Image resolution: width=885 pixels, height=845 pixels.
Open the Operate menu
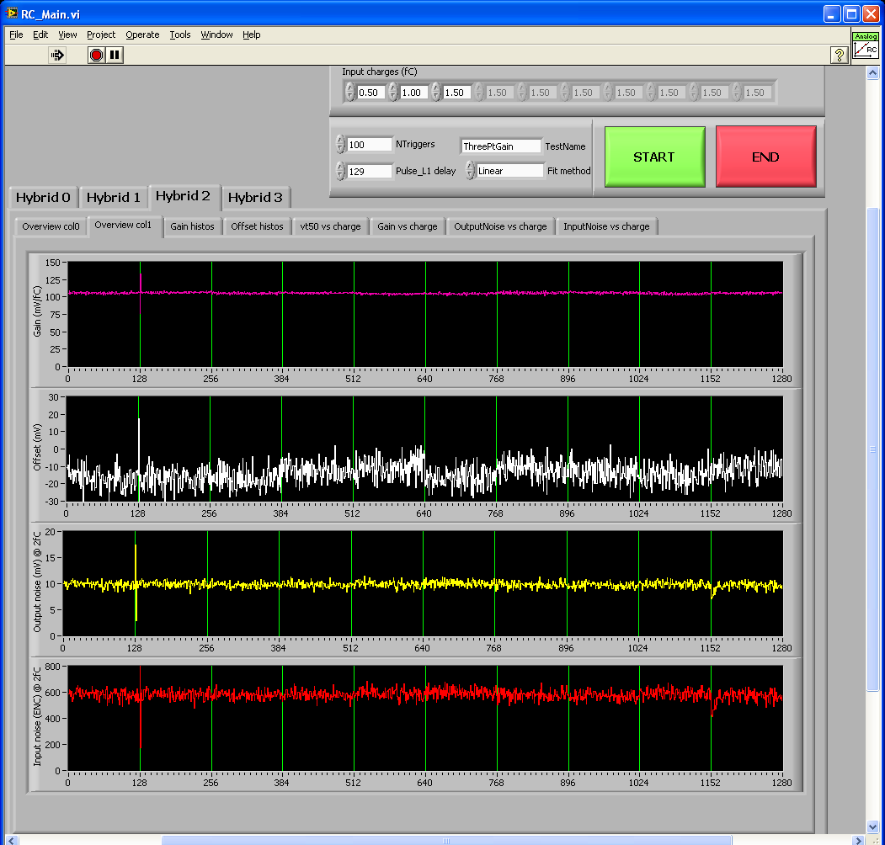[x=142, y=35]
